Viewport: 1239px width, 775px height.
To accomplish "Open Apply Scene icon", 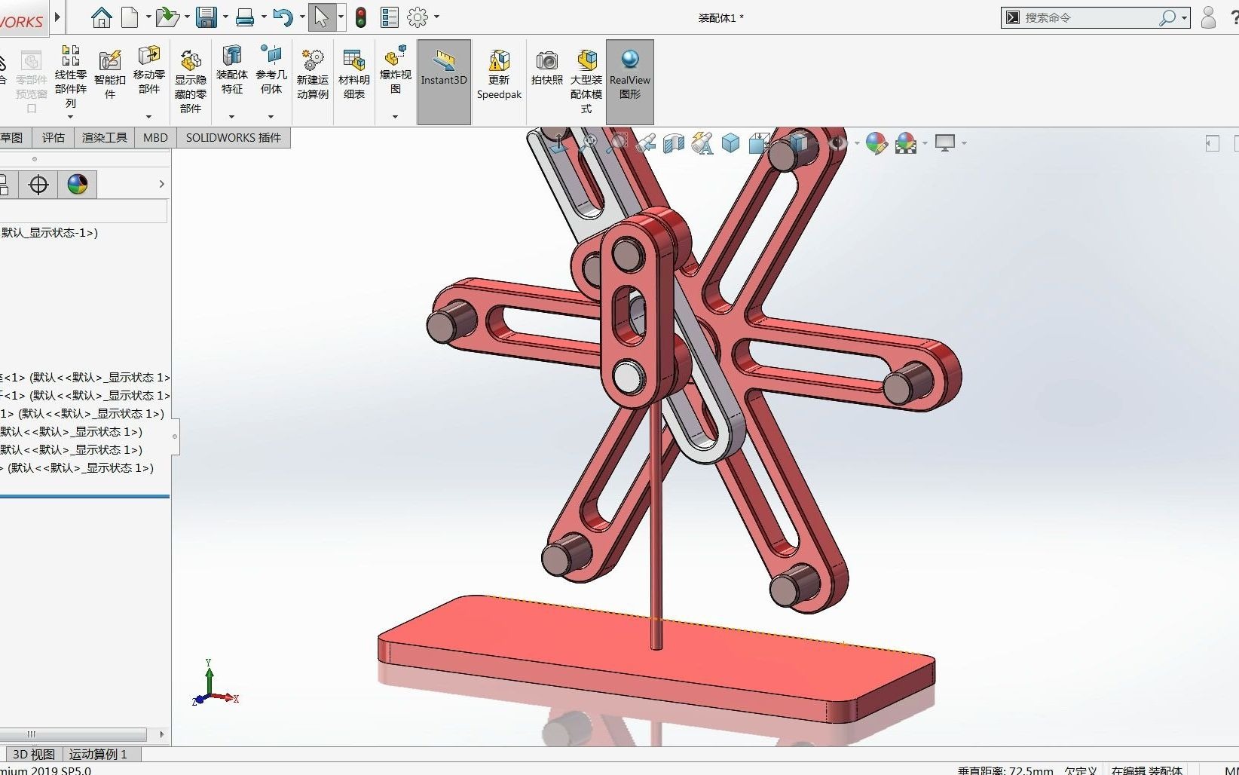I will (x=905, y=142).
